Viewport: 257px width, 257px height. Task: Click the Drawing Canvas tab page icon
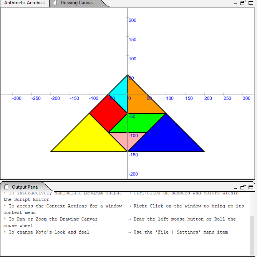[x=55, y=3]
